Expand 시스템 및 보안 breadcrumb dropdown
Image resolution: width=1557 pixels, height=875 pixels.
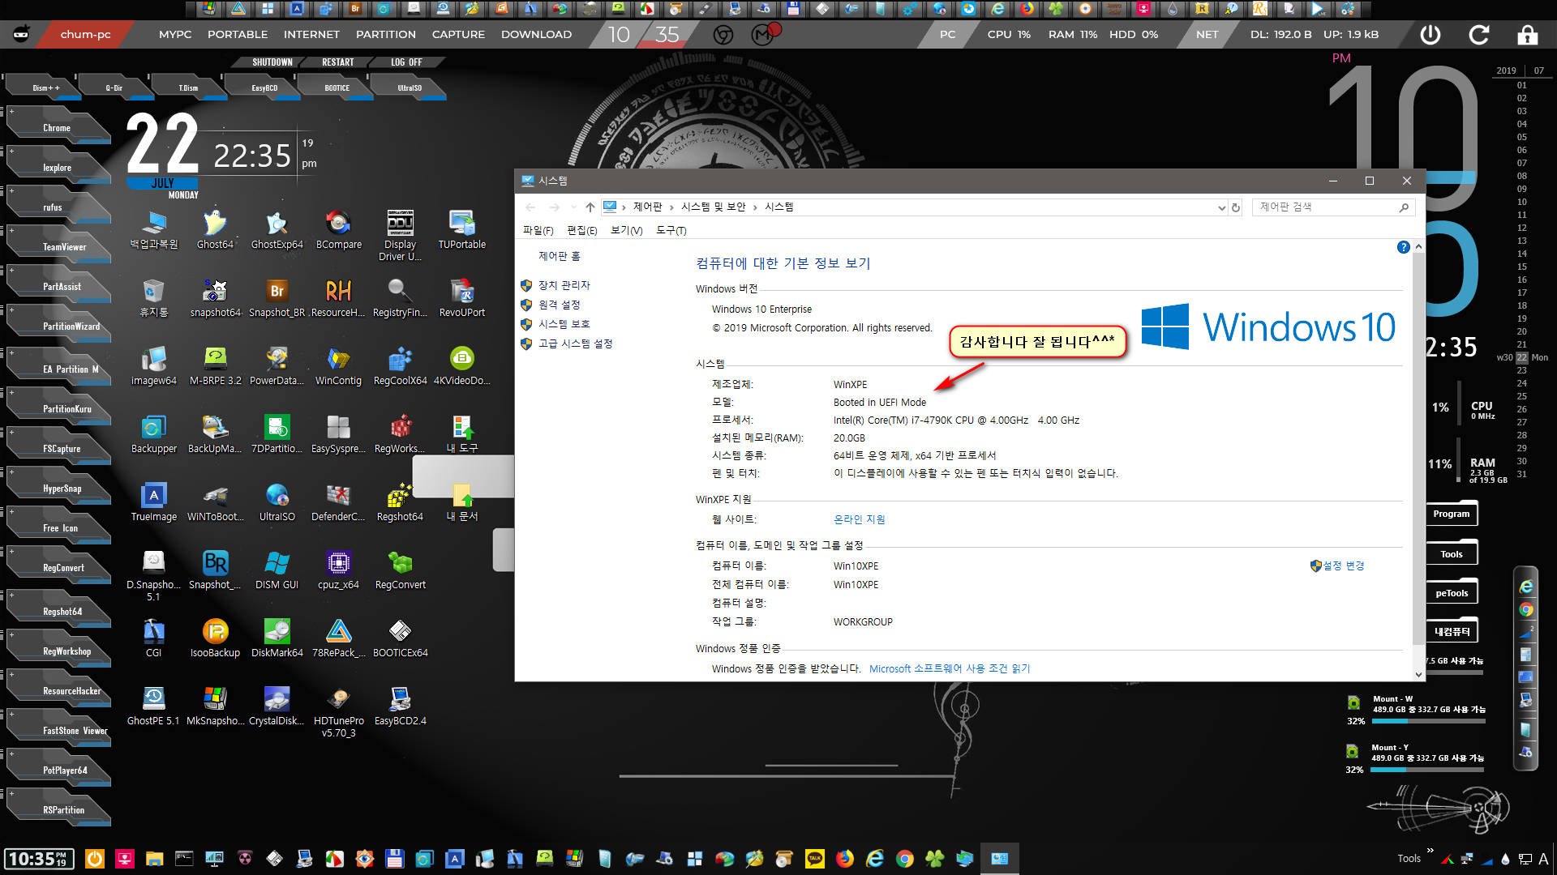coord(754,207)
